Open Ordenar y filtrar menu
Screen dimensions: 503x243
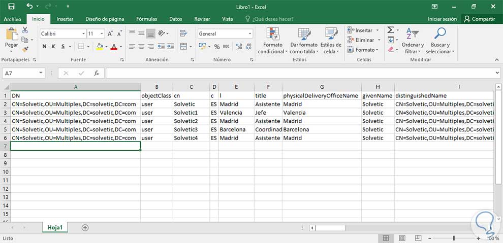(413, 41)
